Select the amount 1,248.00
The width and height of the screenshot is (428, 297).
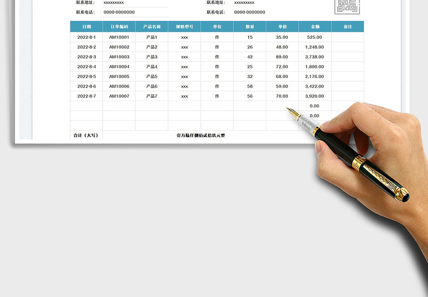pyautogui.click(x=315, y=47)
